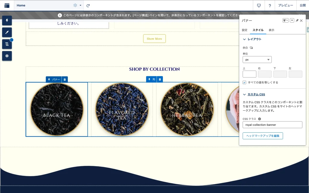Click the CSS クラス info icon
This screenshot has width=309, height=193.
tap(260, 119)
